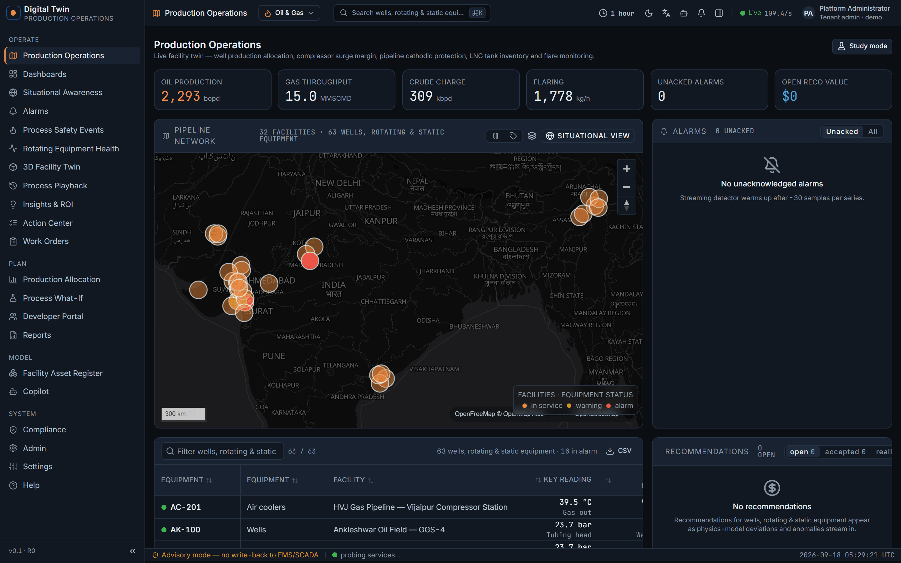Open the 1 hour time range selector
The height and width of the screenshot is (563, 901).
pyautogui.click(x=617, y=13)
